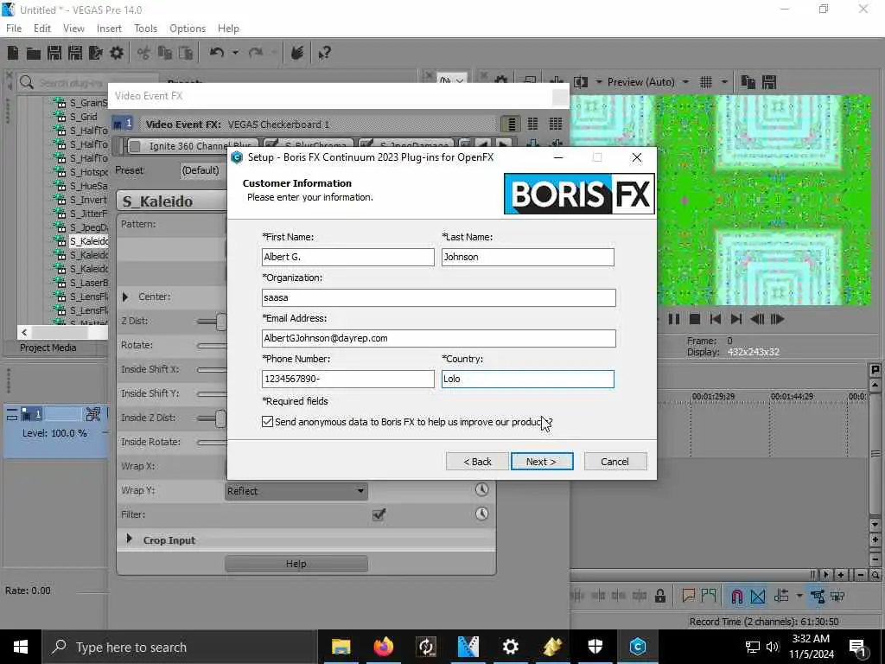Click the overlays grid icon in preview

[705, 82]
